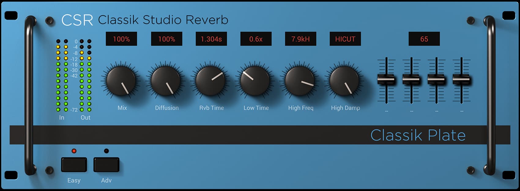Click the third fader handle
The image size is (520, 191).
tap(436, 79)
